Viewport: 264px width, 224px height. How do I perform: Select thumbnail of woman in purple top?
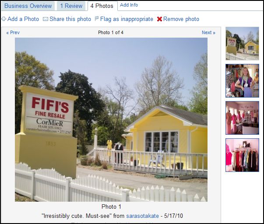click(x=242, y=80)
